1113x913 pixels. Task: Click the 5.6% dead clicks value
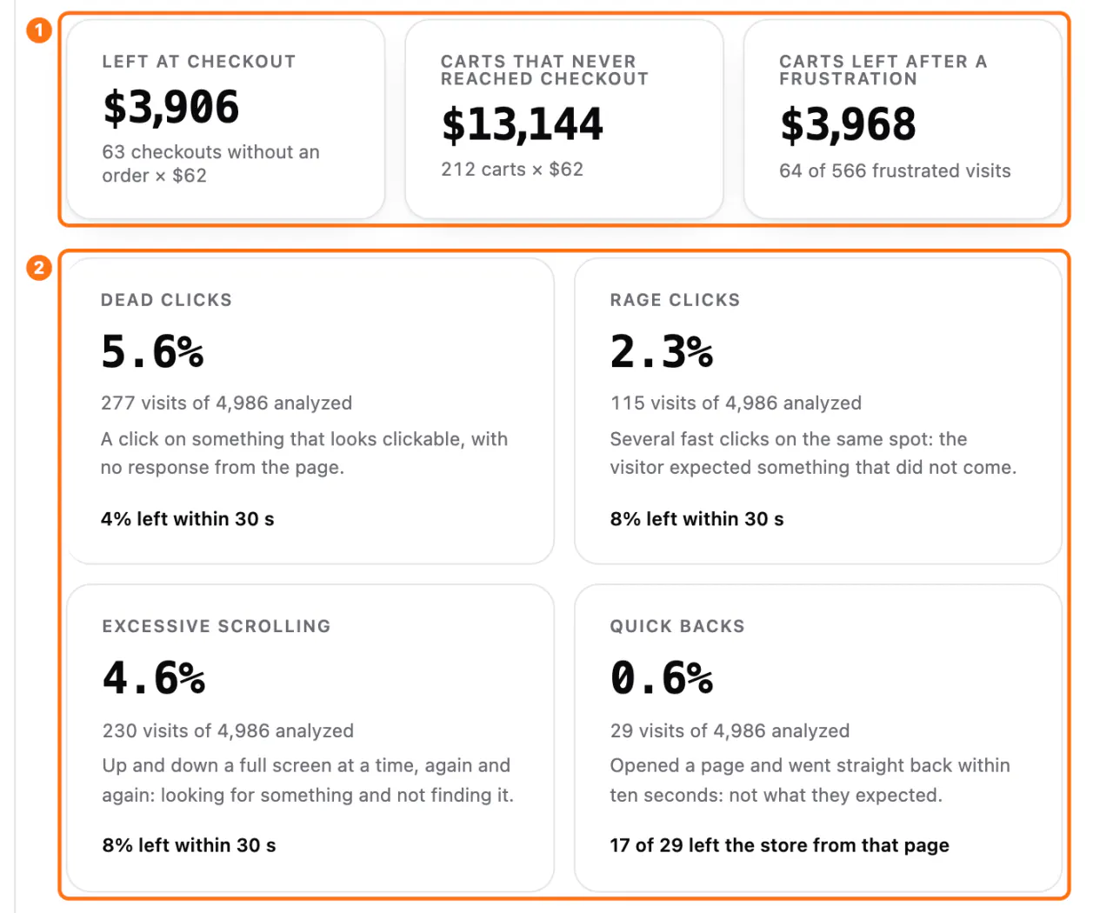pyautogui.click(x=152, y=352)
